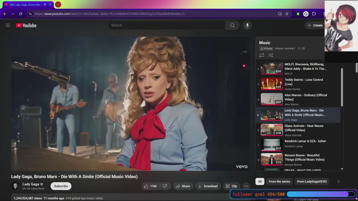
Task: Open Lady Gaga channel name link
Action: [x=31, y=184]
